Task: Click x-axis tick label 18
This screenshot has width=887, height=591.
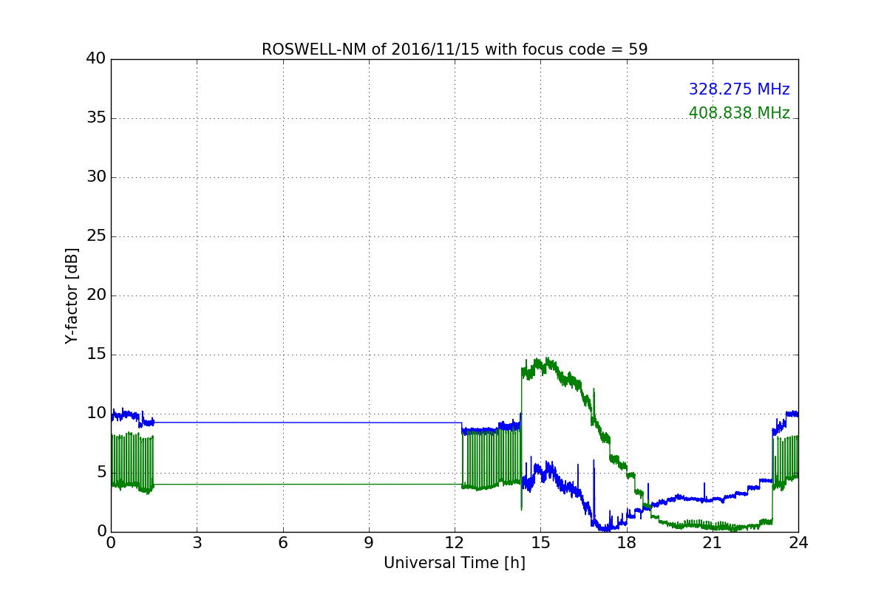Action: [x=627, y=542]
